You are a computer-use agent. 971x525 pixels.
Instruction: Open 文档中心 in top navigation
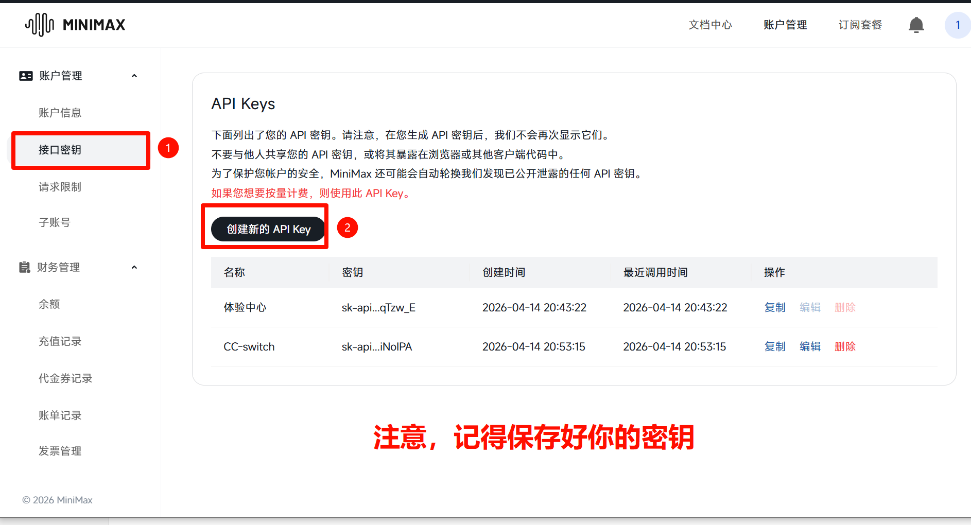[710, 25]
